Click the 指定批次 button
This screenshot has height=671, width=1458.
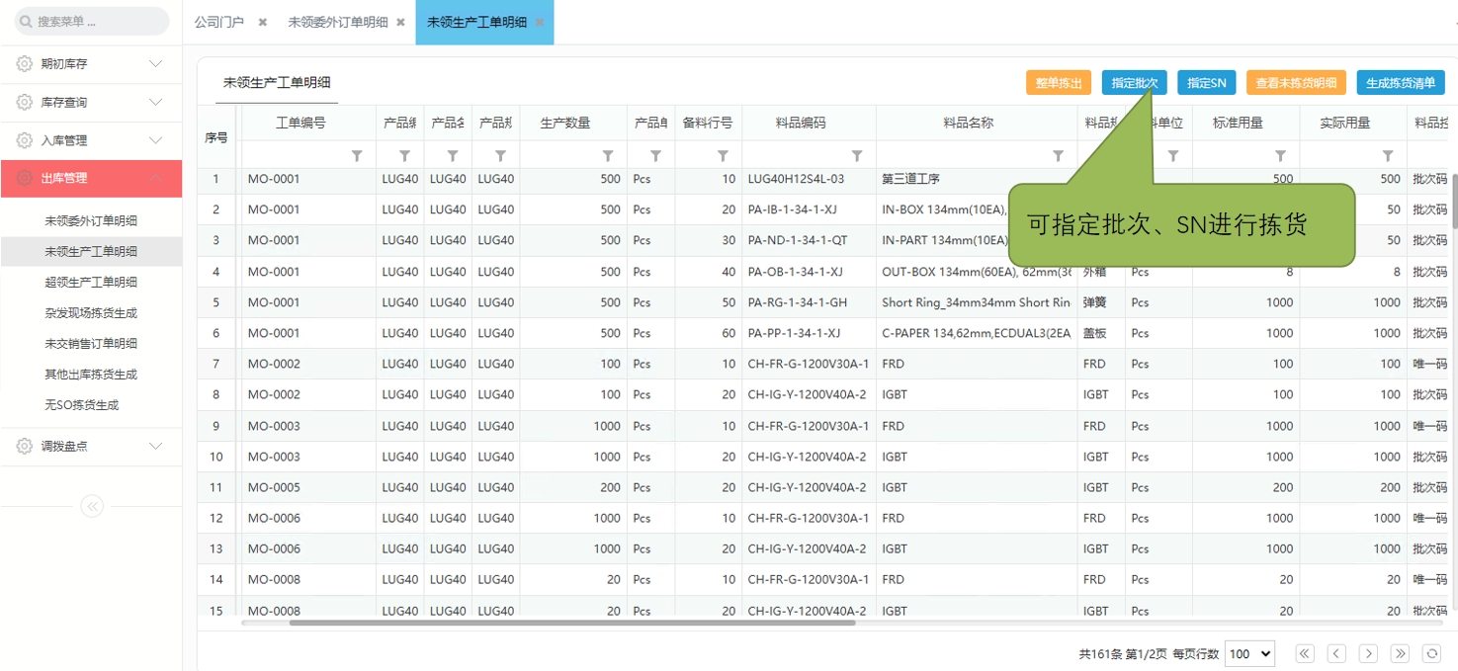[x=1135, y=83]
